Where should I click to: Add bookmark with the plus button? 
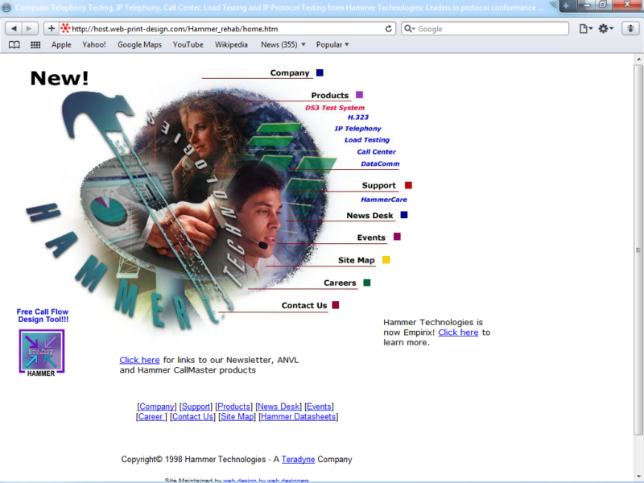pos(52,28)
